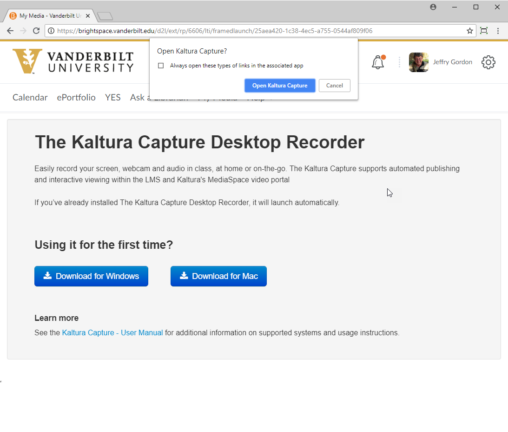Check 'Always open these types of links' box
Viewport: 508px width, 432px height.
coord(161,66)
